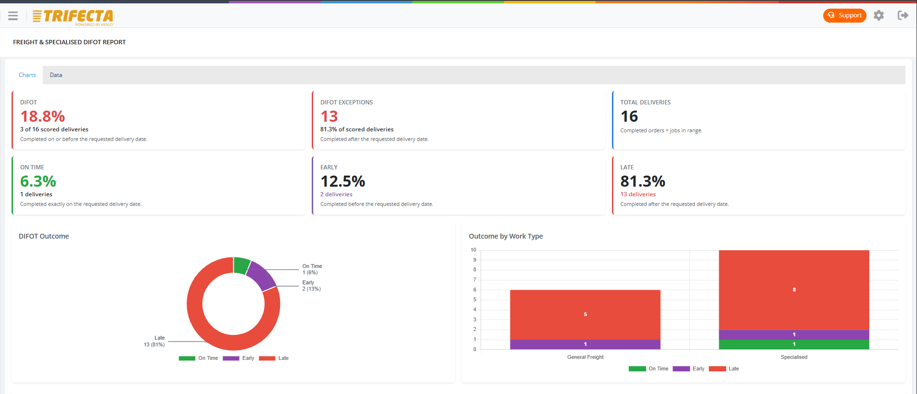Click the Trifecta logo

(x=73, y=17)
